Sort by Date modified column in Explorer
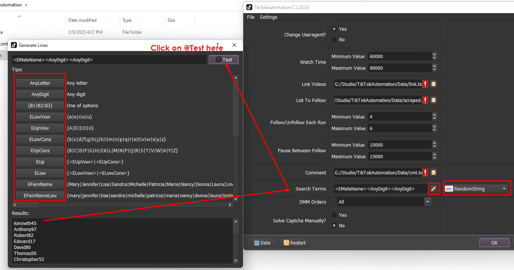514x270 pixels. click(x=82, y=20)
